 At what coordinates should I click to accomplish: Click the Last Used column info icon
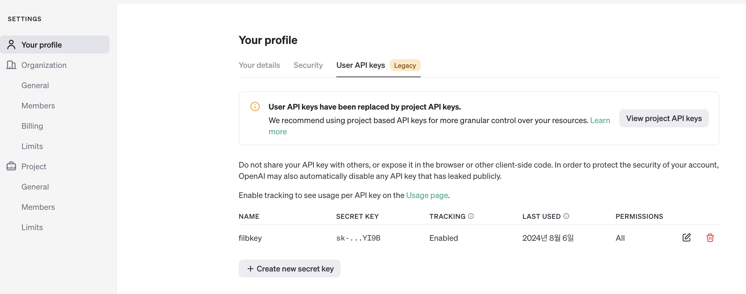pos(566,216)
